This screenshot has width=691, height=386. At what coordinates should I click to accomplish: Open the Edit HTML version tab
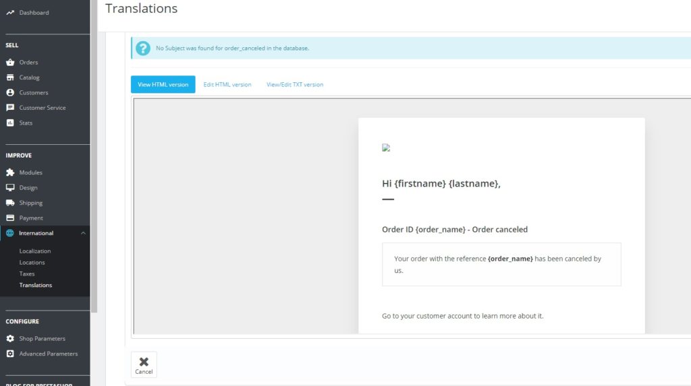(227, 84)
